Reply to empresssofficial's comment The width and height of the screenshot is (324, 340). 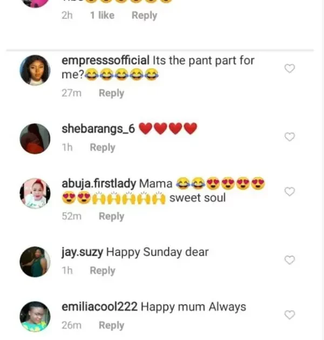coord(111,93)
